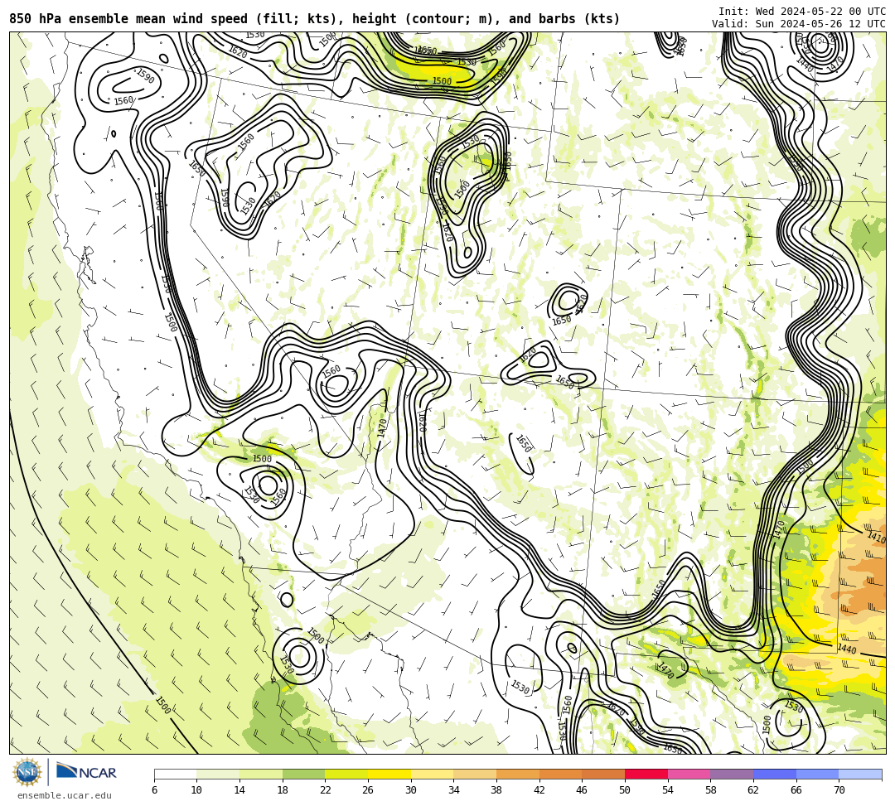
Task: Click the colorbar tick label '18'
Action: click(282, 790)
